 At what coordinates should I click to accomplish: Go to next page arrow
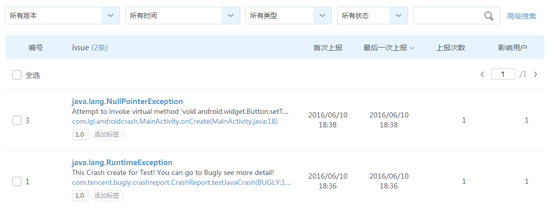[x=536, y=75]
